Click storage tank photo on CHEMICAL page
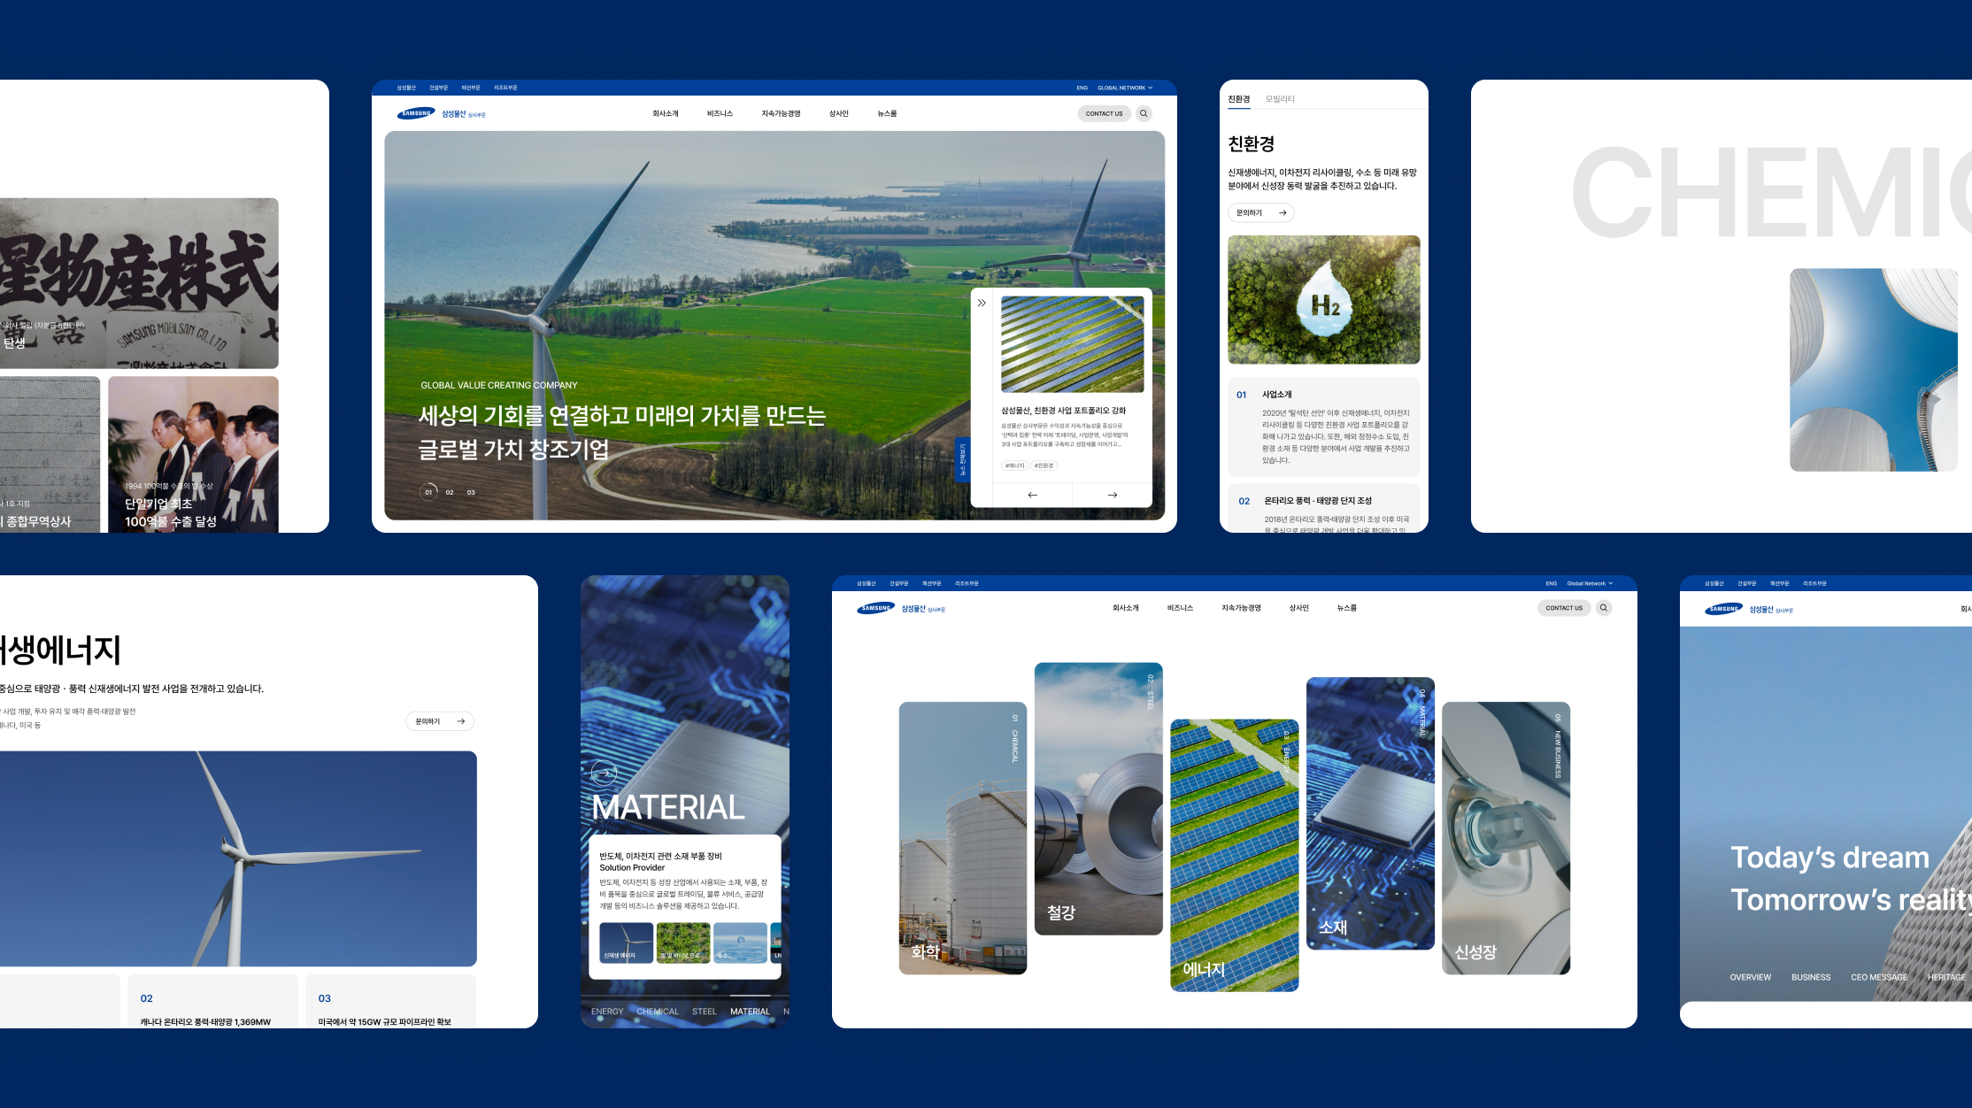Image resolution: width=1972 pixels, height=1108 pixels. click(1874, 370)
